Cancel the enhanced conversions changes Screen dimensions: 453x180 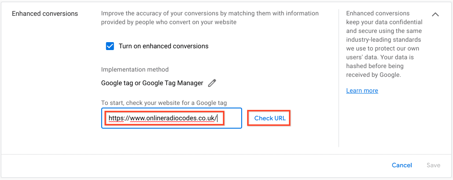click(402, 165)
